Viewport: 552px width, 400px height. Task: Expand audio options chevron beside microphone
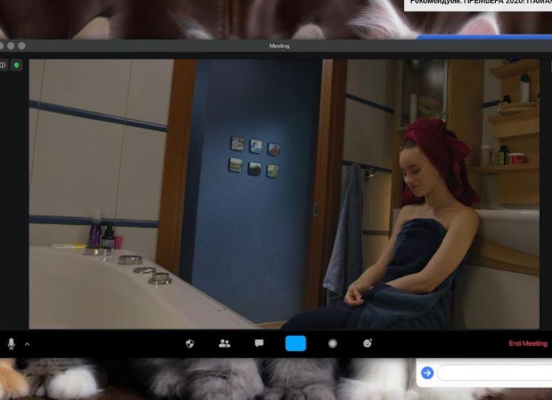(x=28, y=344)
